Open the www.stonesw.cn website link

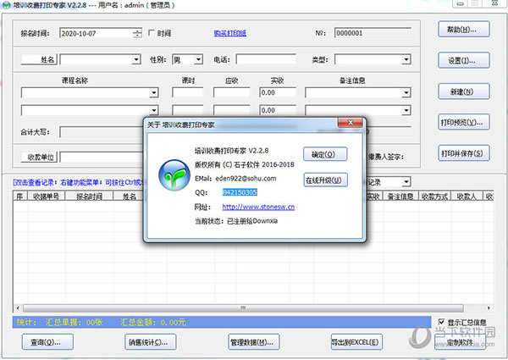tap(258, 207)
